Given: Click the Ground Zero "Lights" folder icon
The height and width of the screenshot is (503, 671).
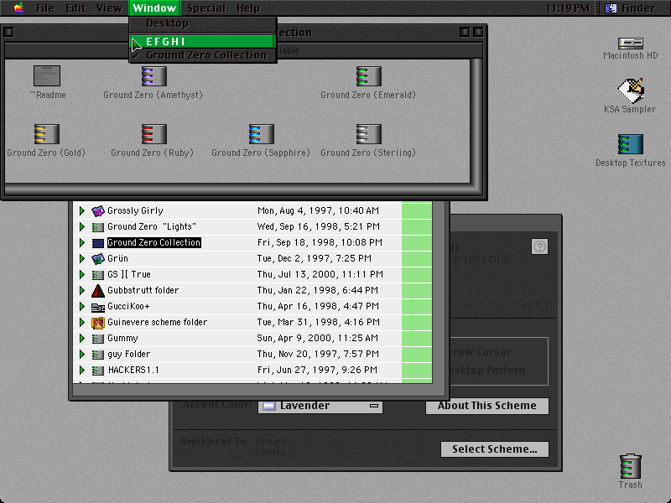Looking at the screenshot, I should [98, 226].
